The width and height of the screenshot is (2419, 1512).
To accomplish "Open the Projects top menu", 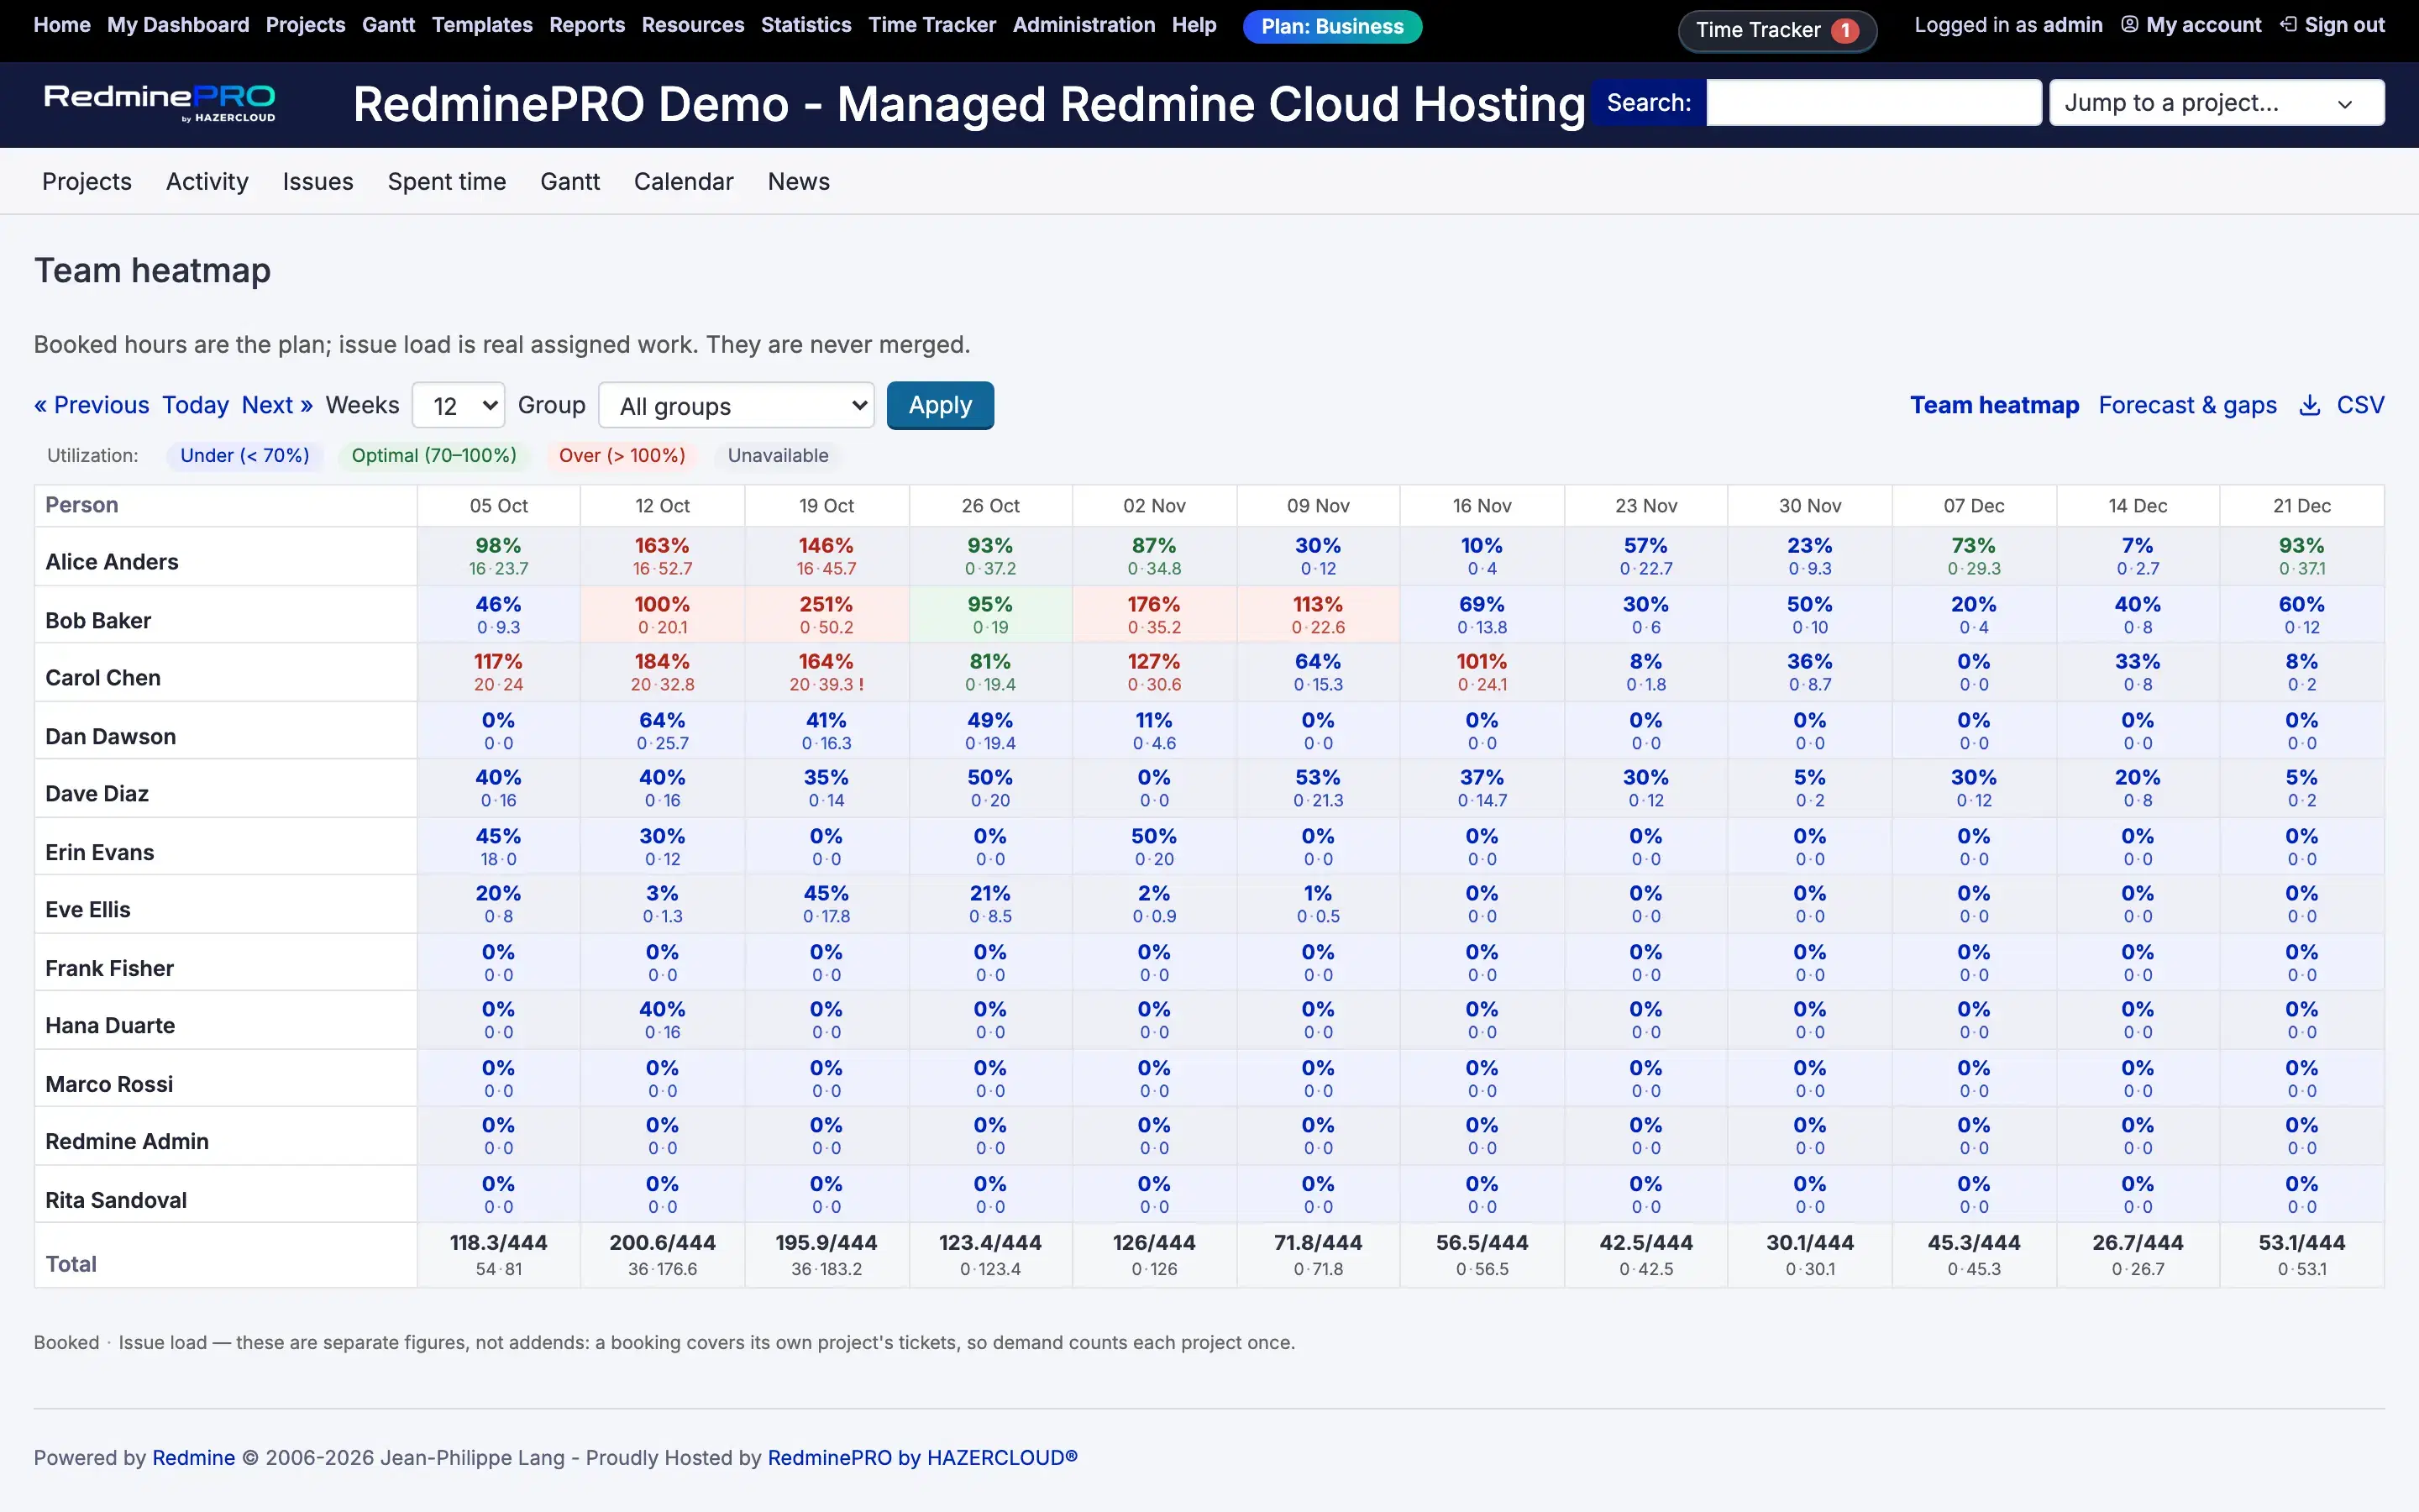I will [x=306, y=25].
